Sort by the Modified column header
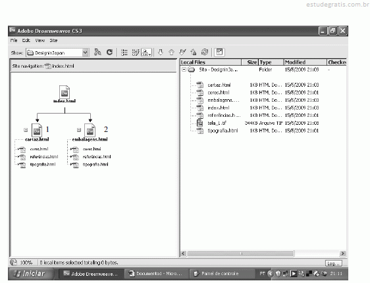370x283 pixels. point(305,62)
